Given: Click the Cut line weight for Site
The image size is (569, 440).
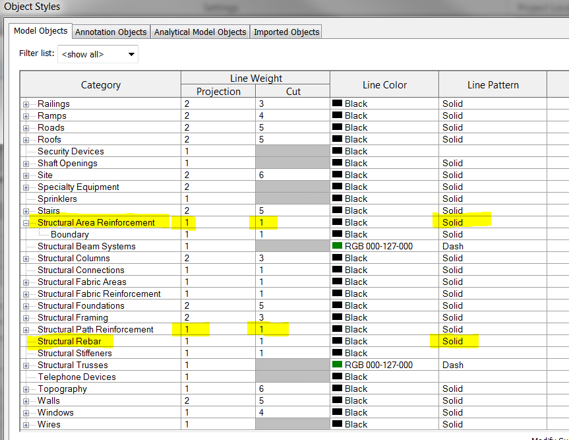Looking at the screenshot, I should pyautogui.click(x=292, y=175).
